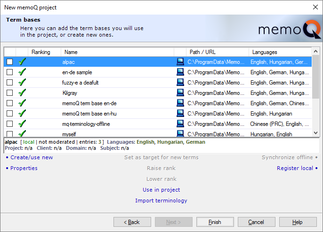323x232 pixels.
Task: Click the Use in project link
Action: [161, 190]
